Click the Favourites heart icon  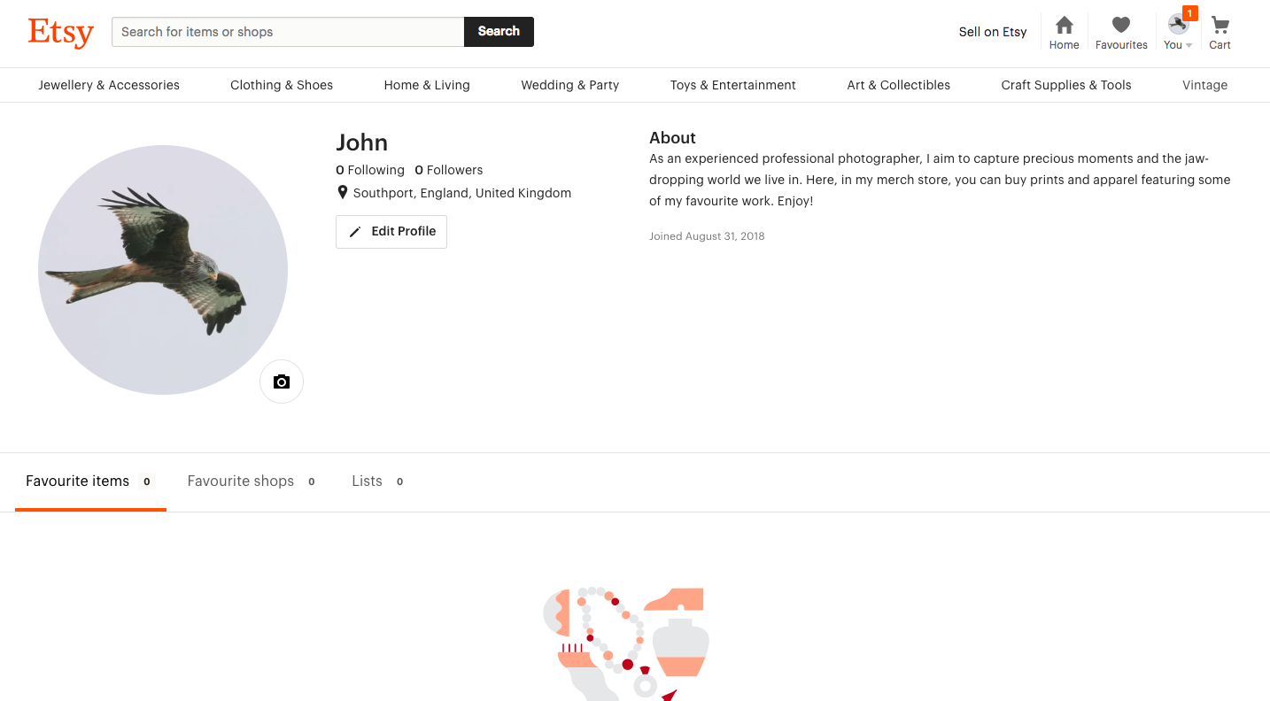tap(1120, 26)
